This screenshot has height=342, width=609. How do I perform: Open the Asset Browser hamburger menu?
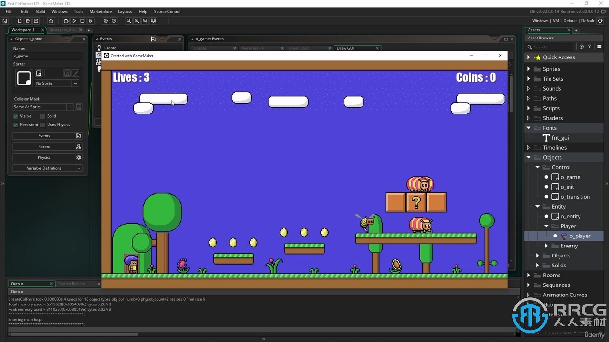click(599, 47)
